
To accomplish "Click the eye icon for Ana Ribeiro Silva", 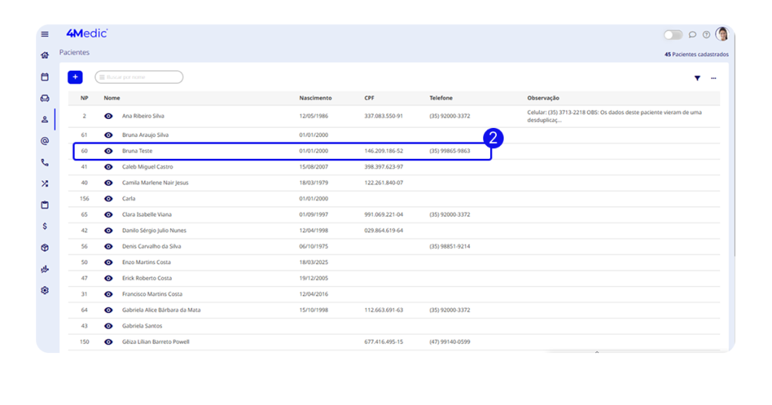I will pyautogui.click(x=109, y=116).
